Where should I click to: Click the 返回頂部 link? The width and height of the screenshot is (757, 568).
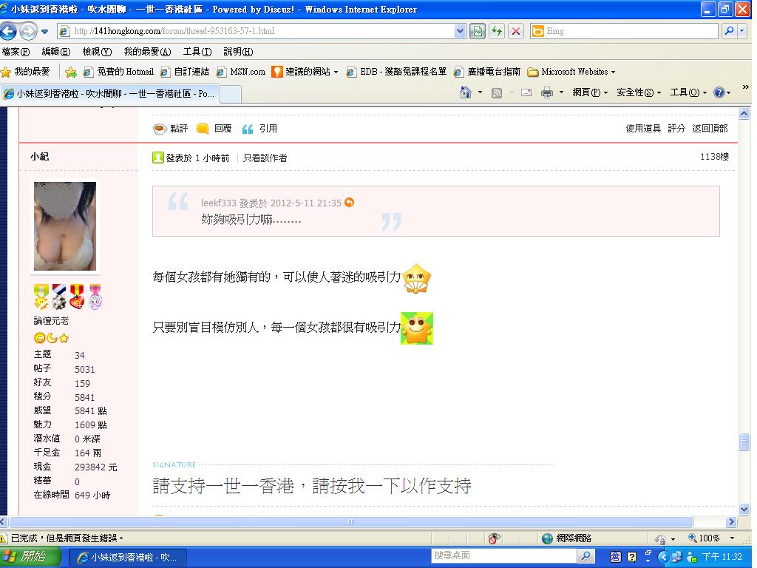(x=711, y=128)
